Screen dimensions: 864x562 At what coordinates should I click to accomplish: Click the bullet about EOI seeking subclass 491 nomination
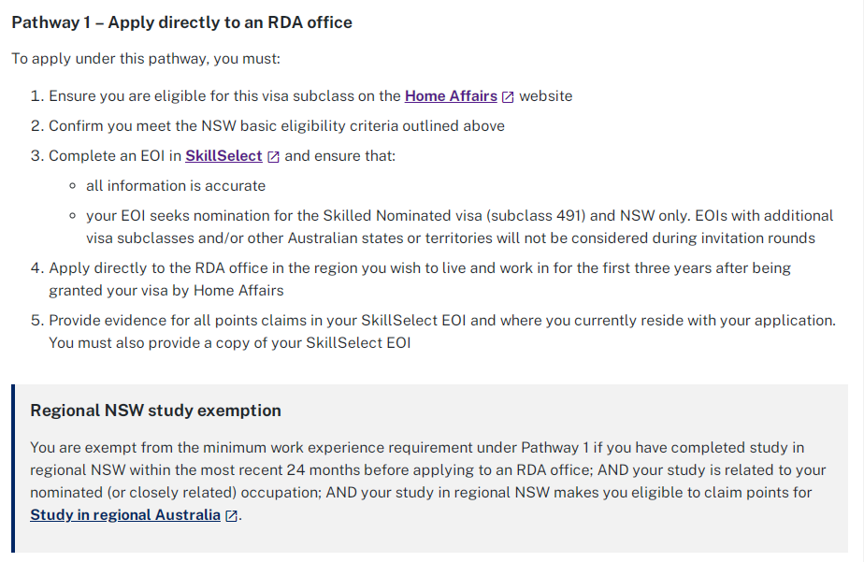click(459, 216)
